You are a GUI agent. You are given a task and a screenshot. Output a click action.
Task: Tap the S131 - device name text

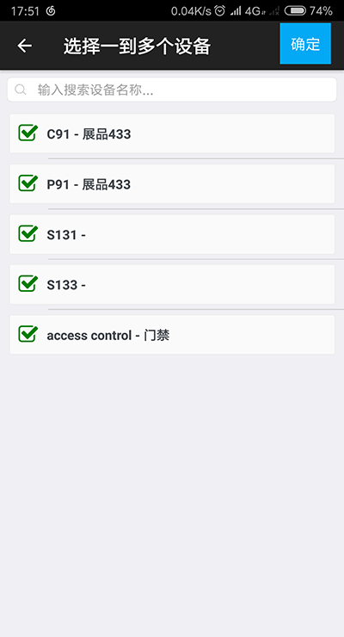pos(66,235)
